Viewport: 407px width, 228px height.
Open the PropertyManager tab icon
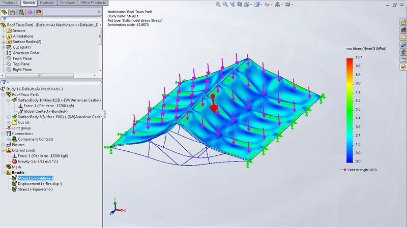pos(13,11)
